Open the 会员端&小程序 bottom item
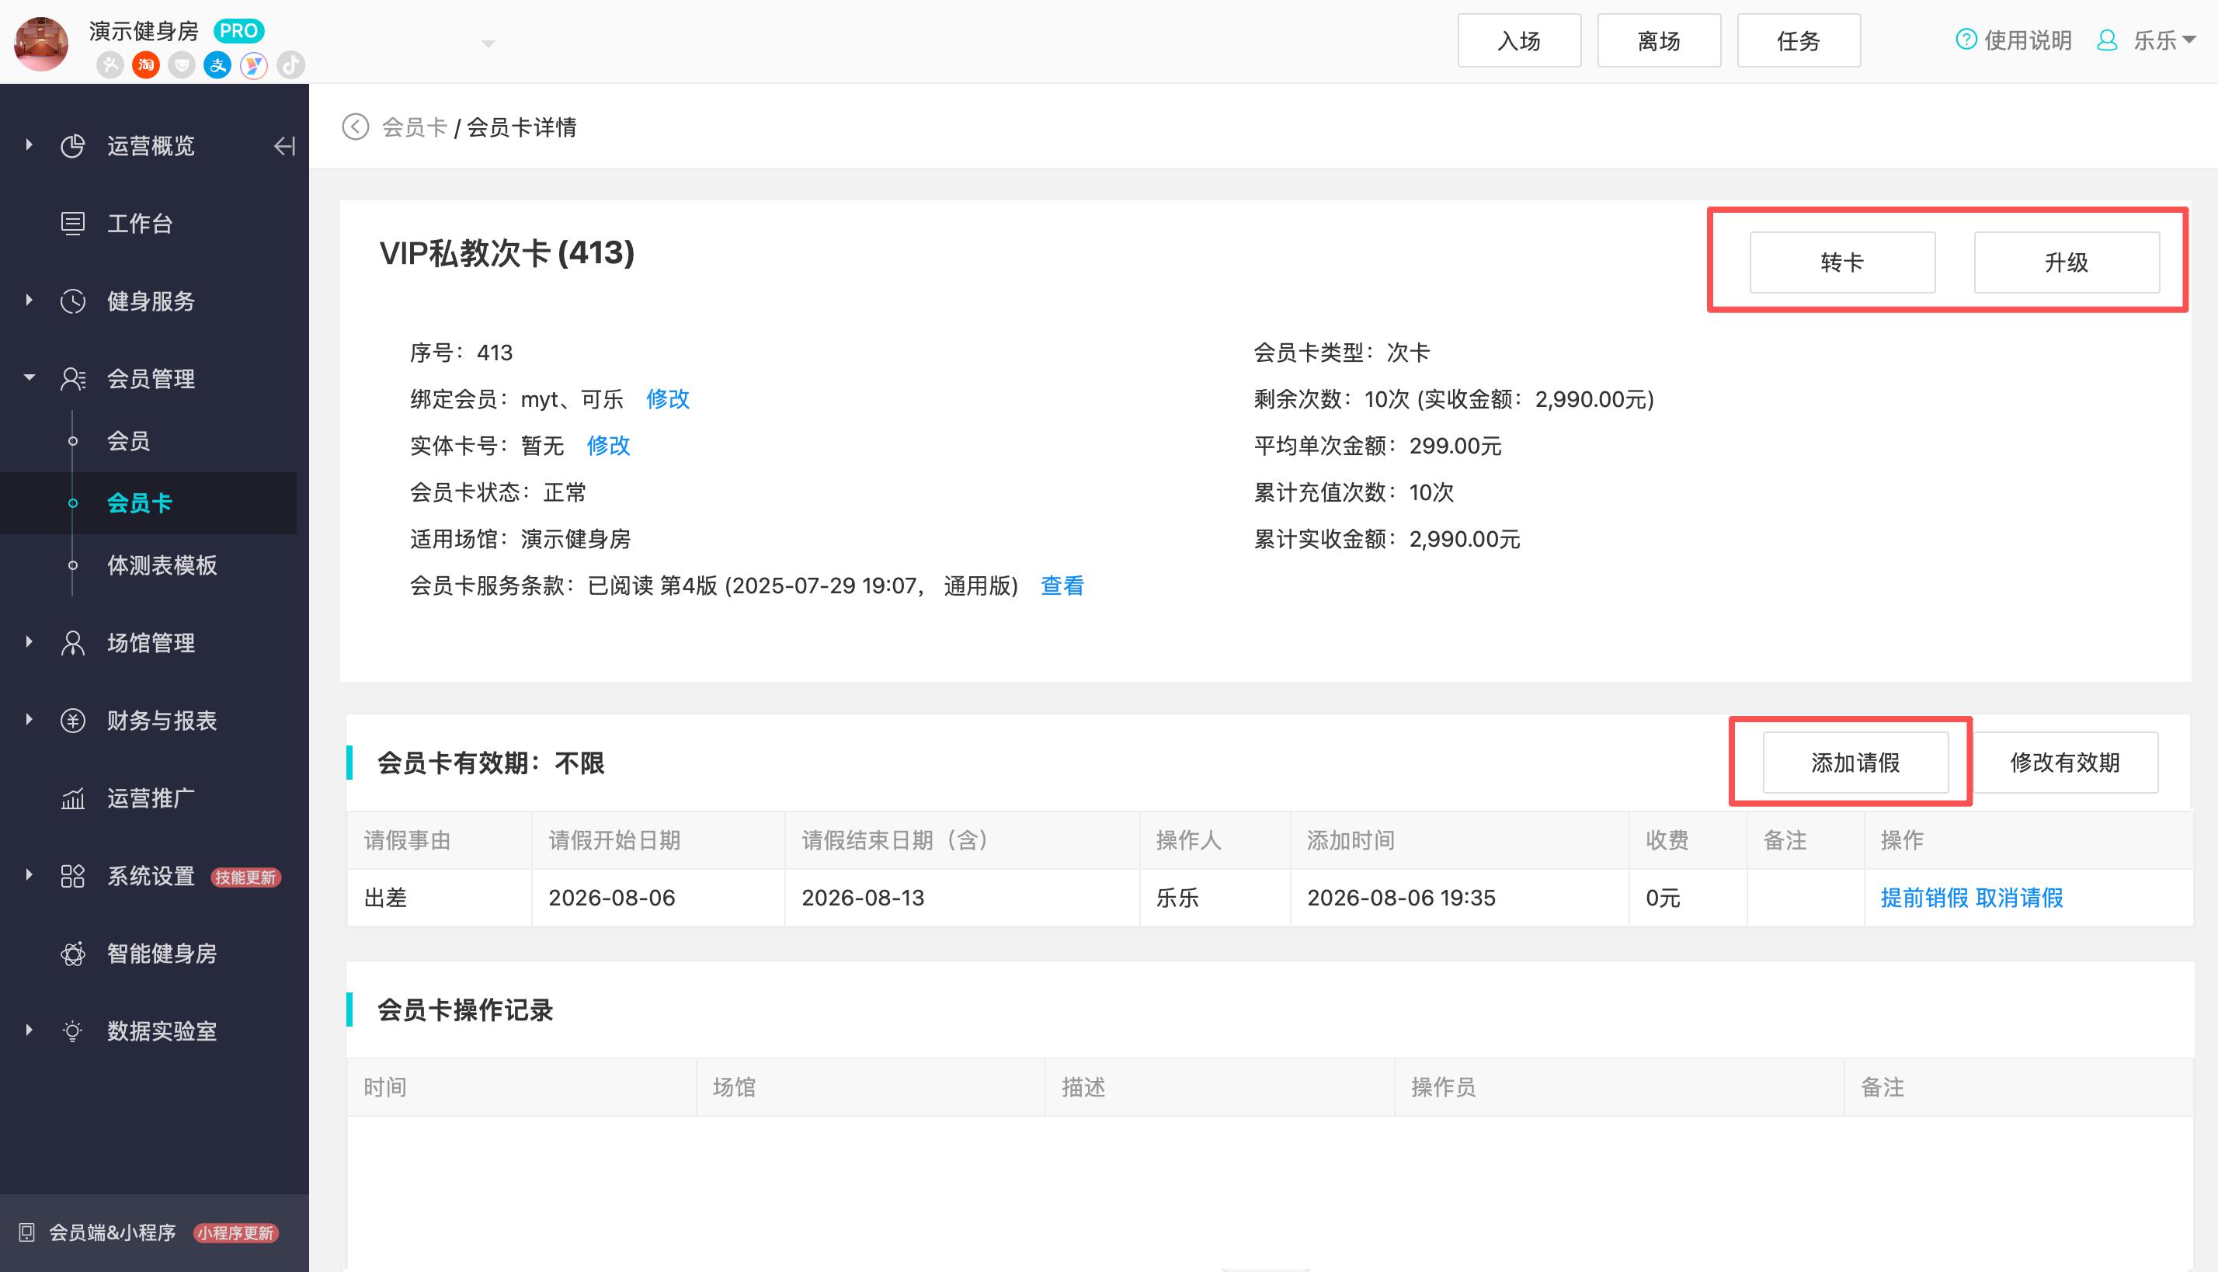This screenshot has height=1272, width=2218. click(155, 1232)
